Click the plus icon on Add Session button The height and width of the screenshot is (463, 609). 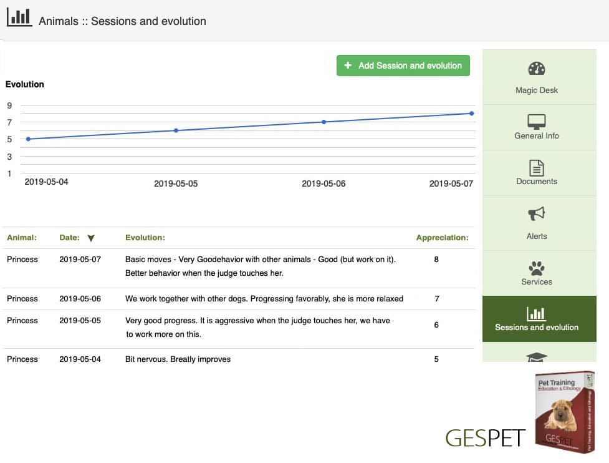pyautogui.click(x=348, y=66)
